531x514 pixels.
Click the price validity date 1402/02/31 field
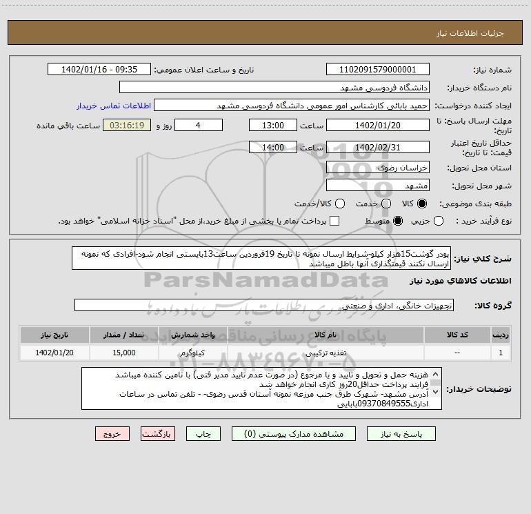pos(378,148)
